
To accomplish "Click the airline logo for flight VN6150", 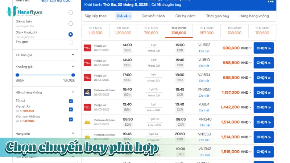I will pyautogui.click(x=87, y=92).
